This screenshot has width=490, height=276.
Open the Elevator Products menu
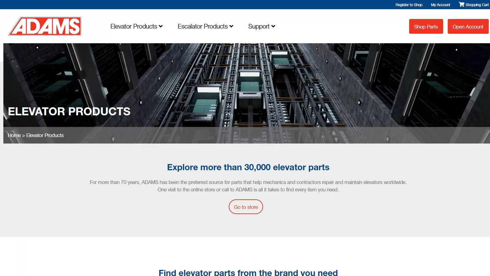[134, 26]
